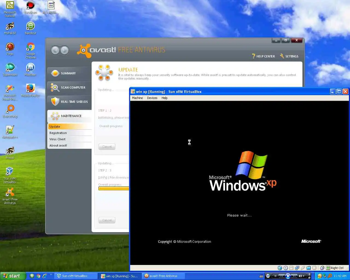Click the Cancel button under Step 2

pyautogui.click(x=107, y=220)
